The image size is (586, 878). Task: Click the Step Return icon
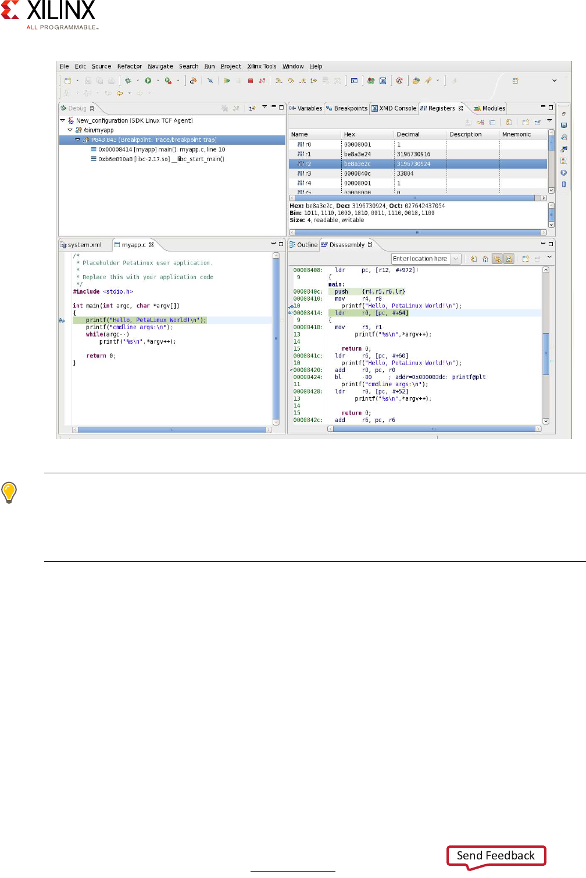pyautogui.click(x=302, y=81)
